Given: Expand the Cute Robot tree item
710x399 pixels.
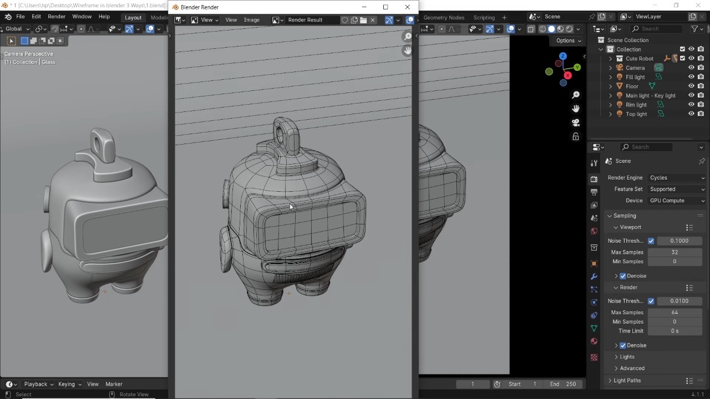Looking at the screenshot, I should (610, 58).
